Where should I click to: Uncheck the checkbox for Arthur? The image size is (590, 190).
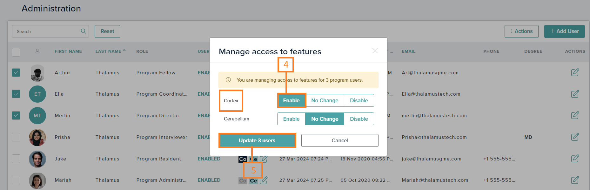(x=16, y=72)
